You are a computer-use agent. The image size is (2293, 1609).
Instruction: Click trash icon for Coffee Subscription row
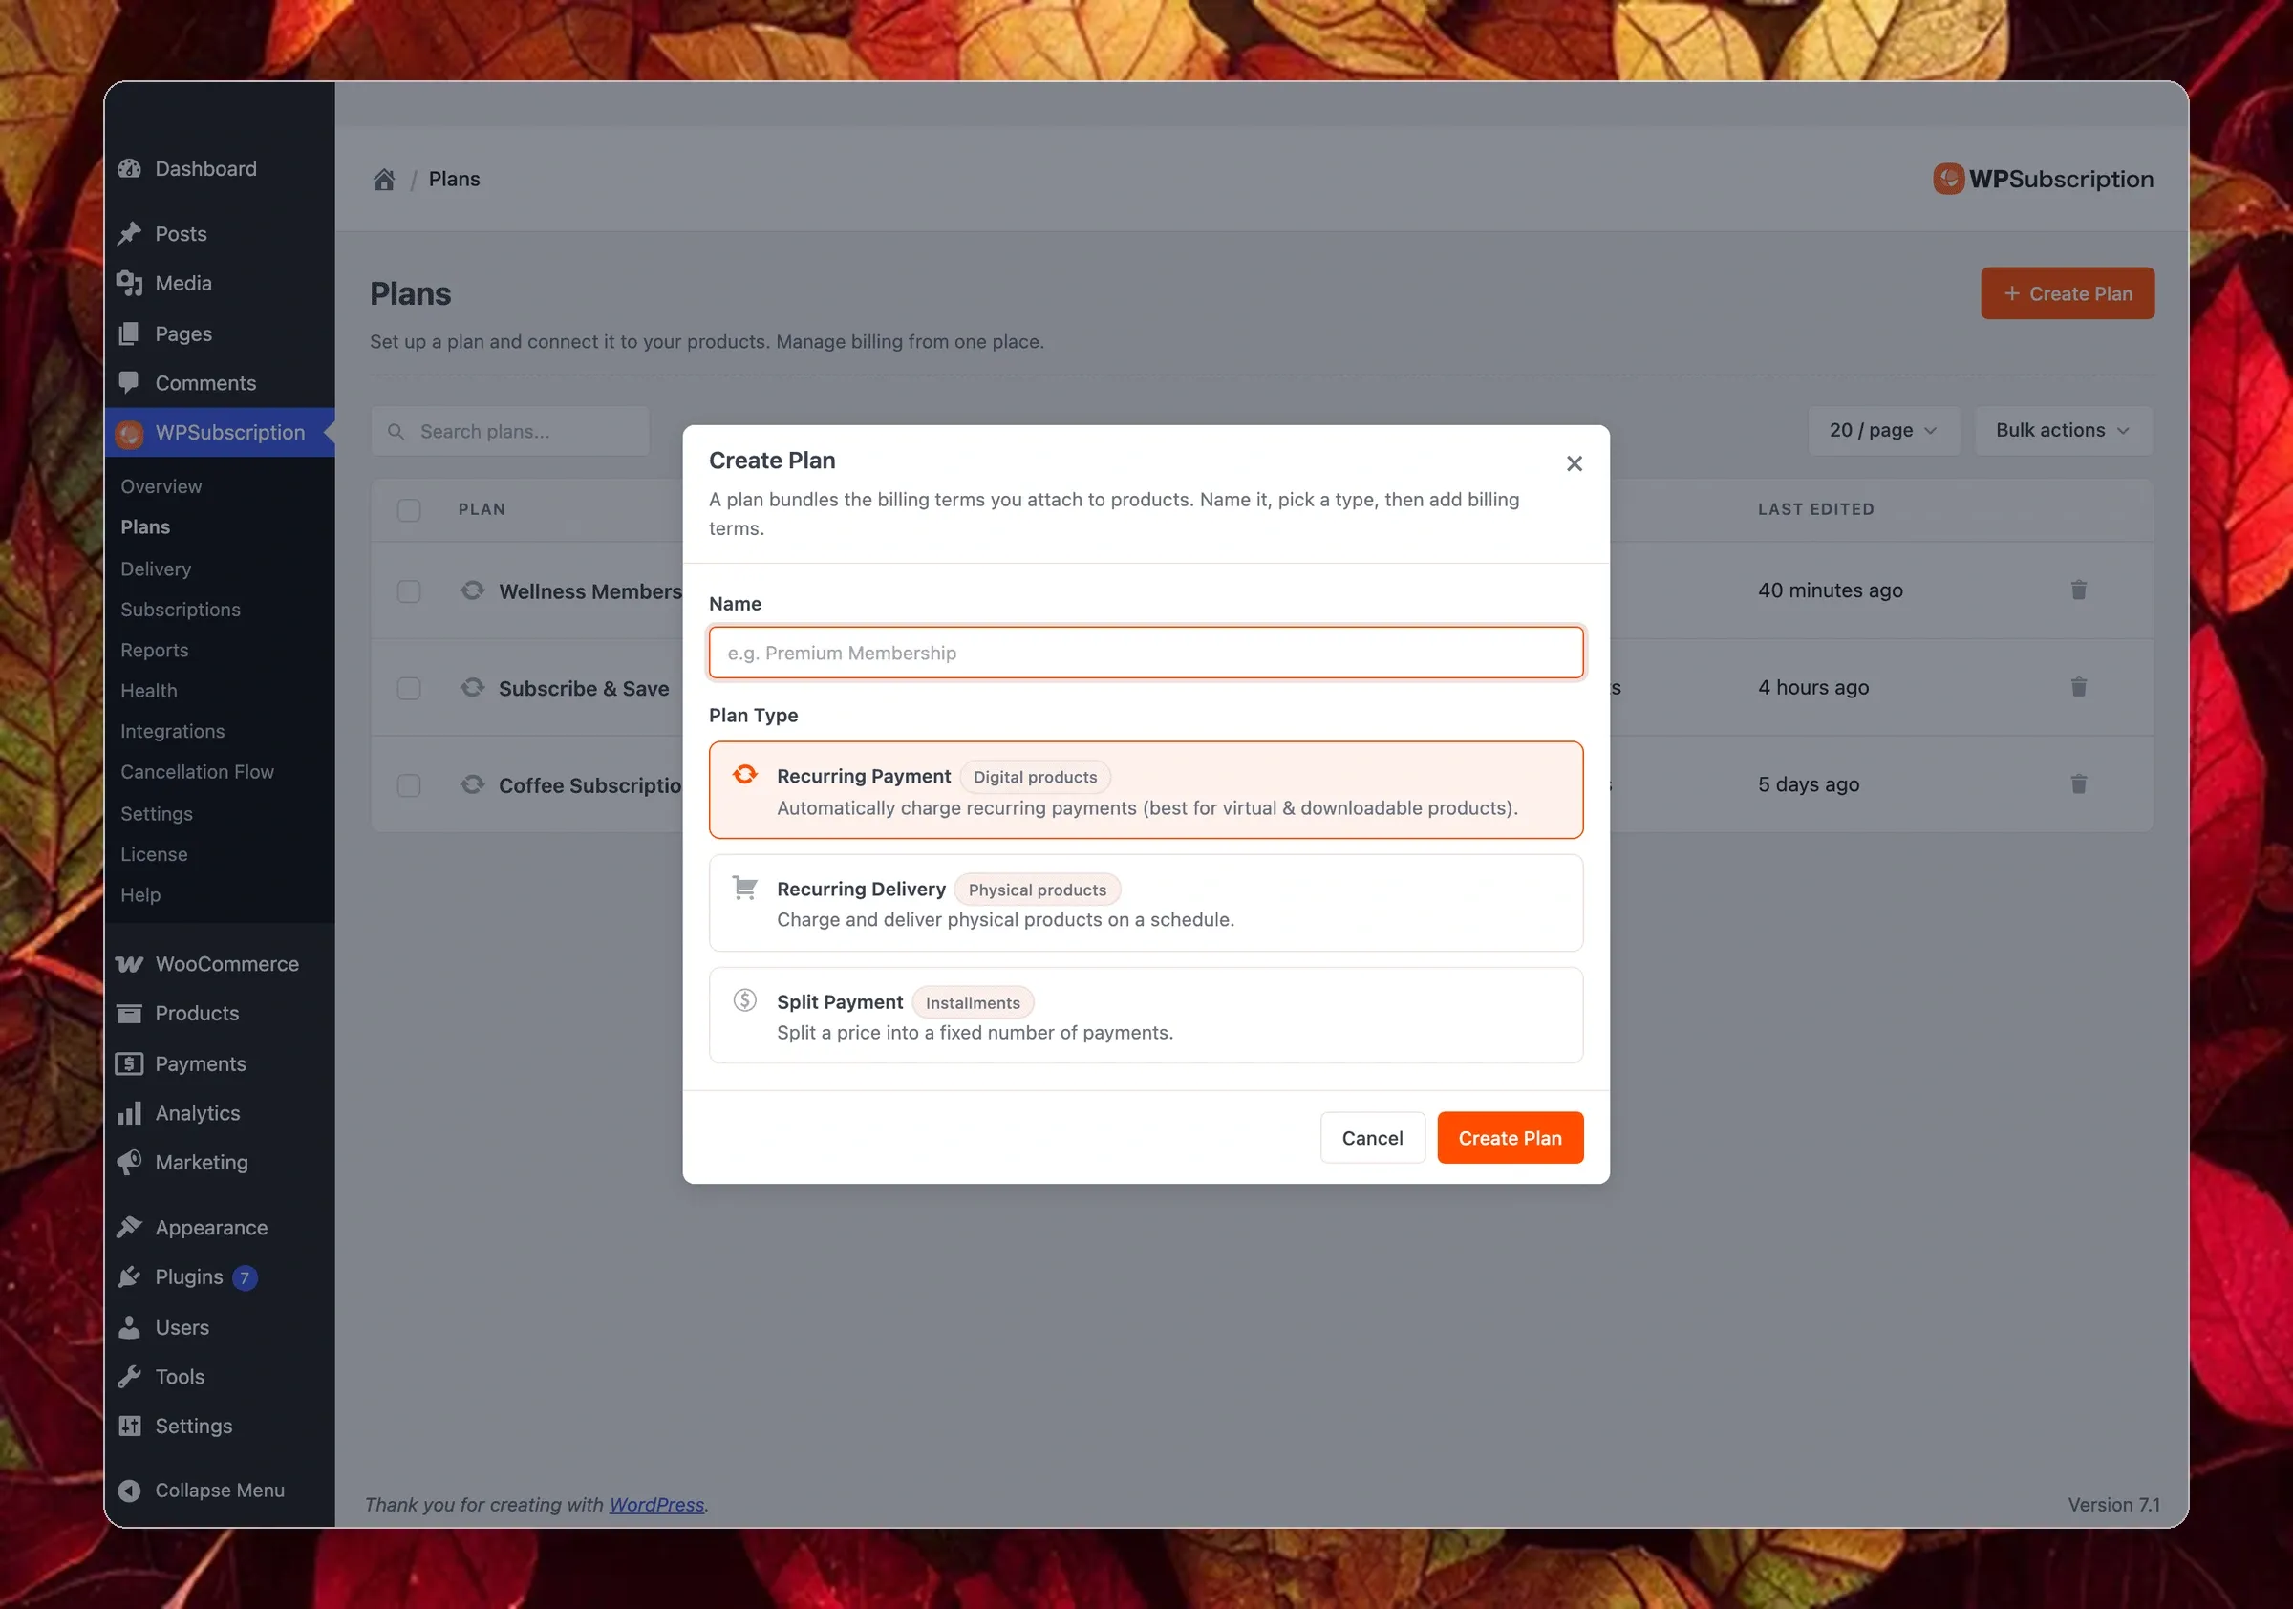[2078, 784]
